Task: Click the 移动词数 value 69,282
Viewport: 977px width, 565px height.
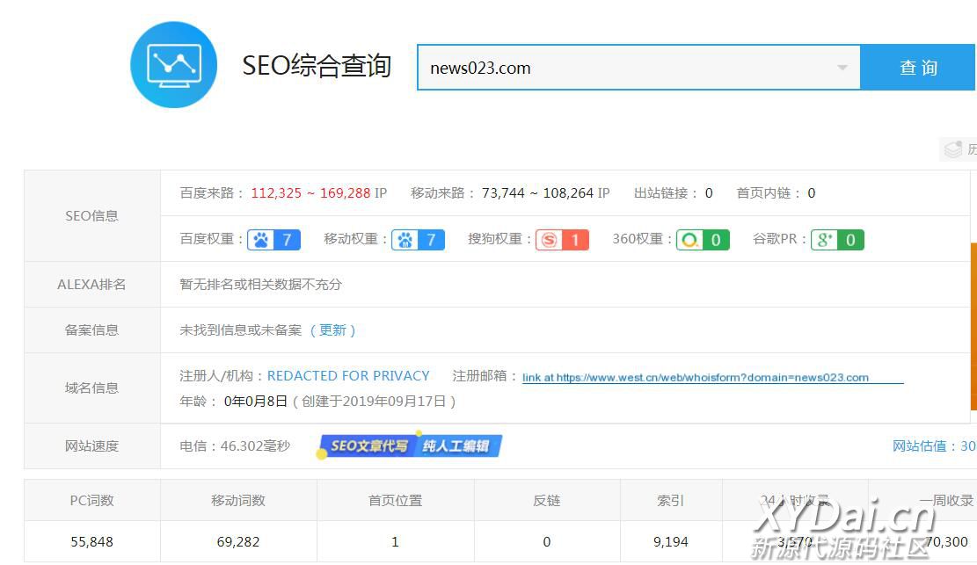Action: tap(238, 542)
